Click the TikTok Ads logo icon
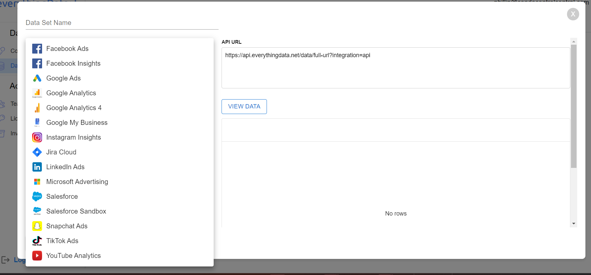 coord(37,241)
